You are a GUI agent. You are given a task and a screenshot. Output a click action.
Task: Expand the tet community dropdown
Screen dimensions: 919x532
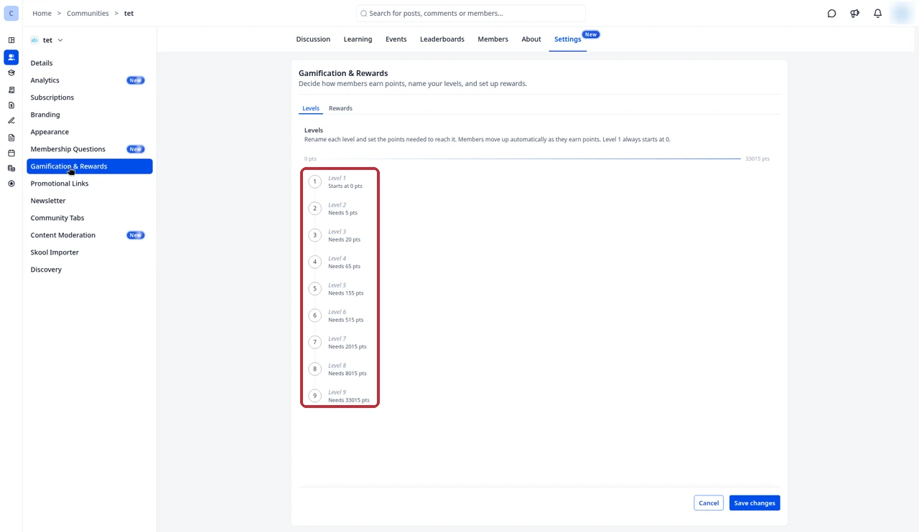[47, 40]
